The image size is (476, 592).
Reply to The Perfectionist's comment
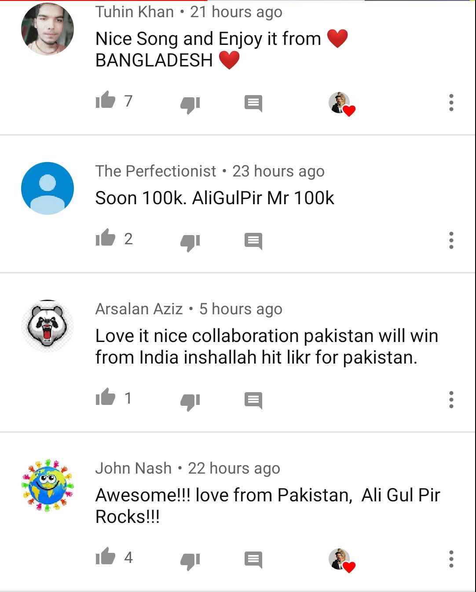coord(253,242)
